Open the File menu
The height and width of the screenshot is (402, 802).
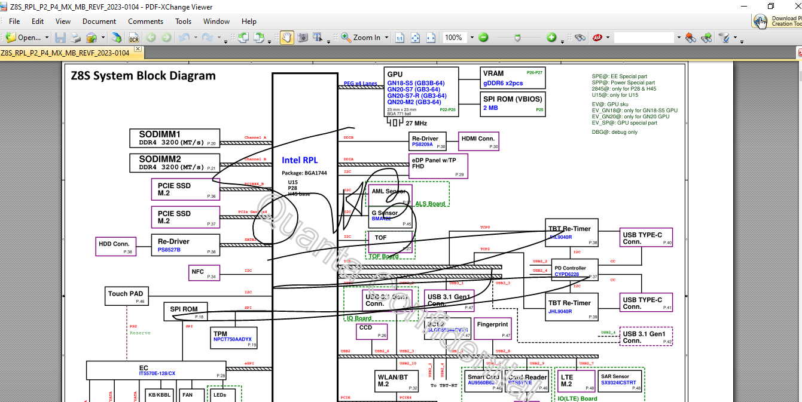[x=14, y=22]
